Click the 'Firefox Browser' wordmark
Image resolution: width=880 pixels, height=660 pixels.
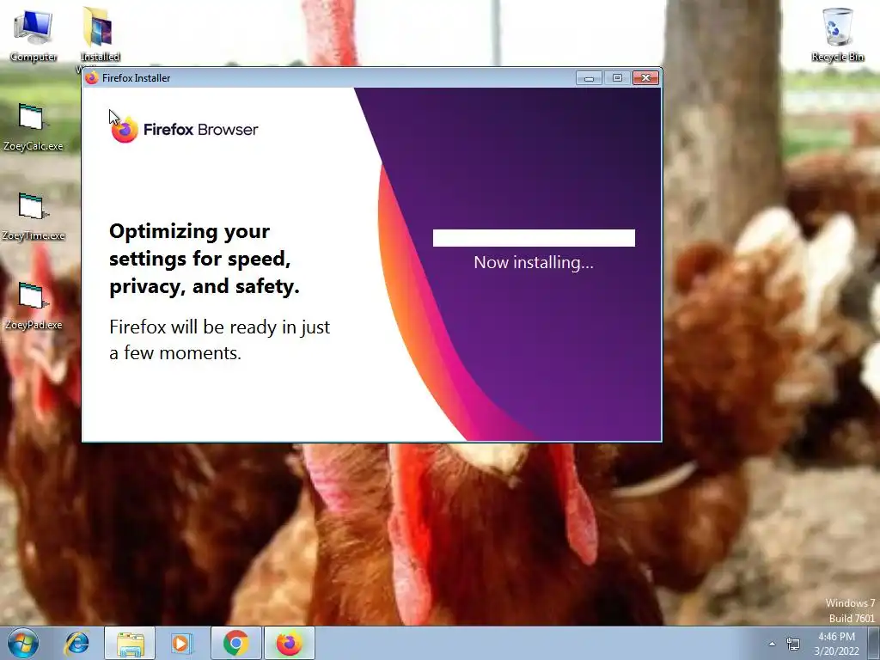click(200, 130)
